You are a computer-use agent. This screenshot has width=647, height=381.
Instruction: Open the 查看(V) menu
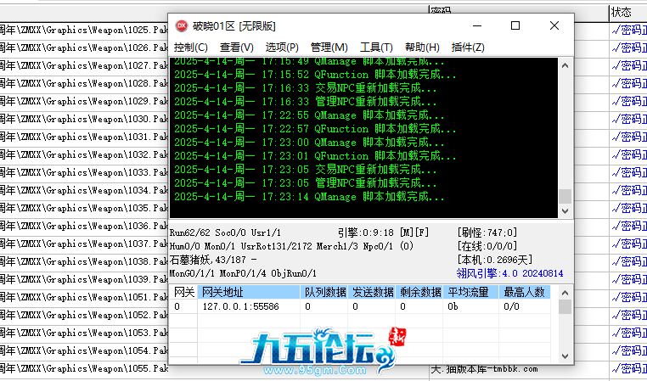pos(236,48)
